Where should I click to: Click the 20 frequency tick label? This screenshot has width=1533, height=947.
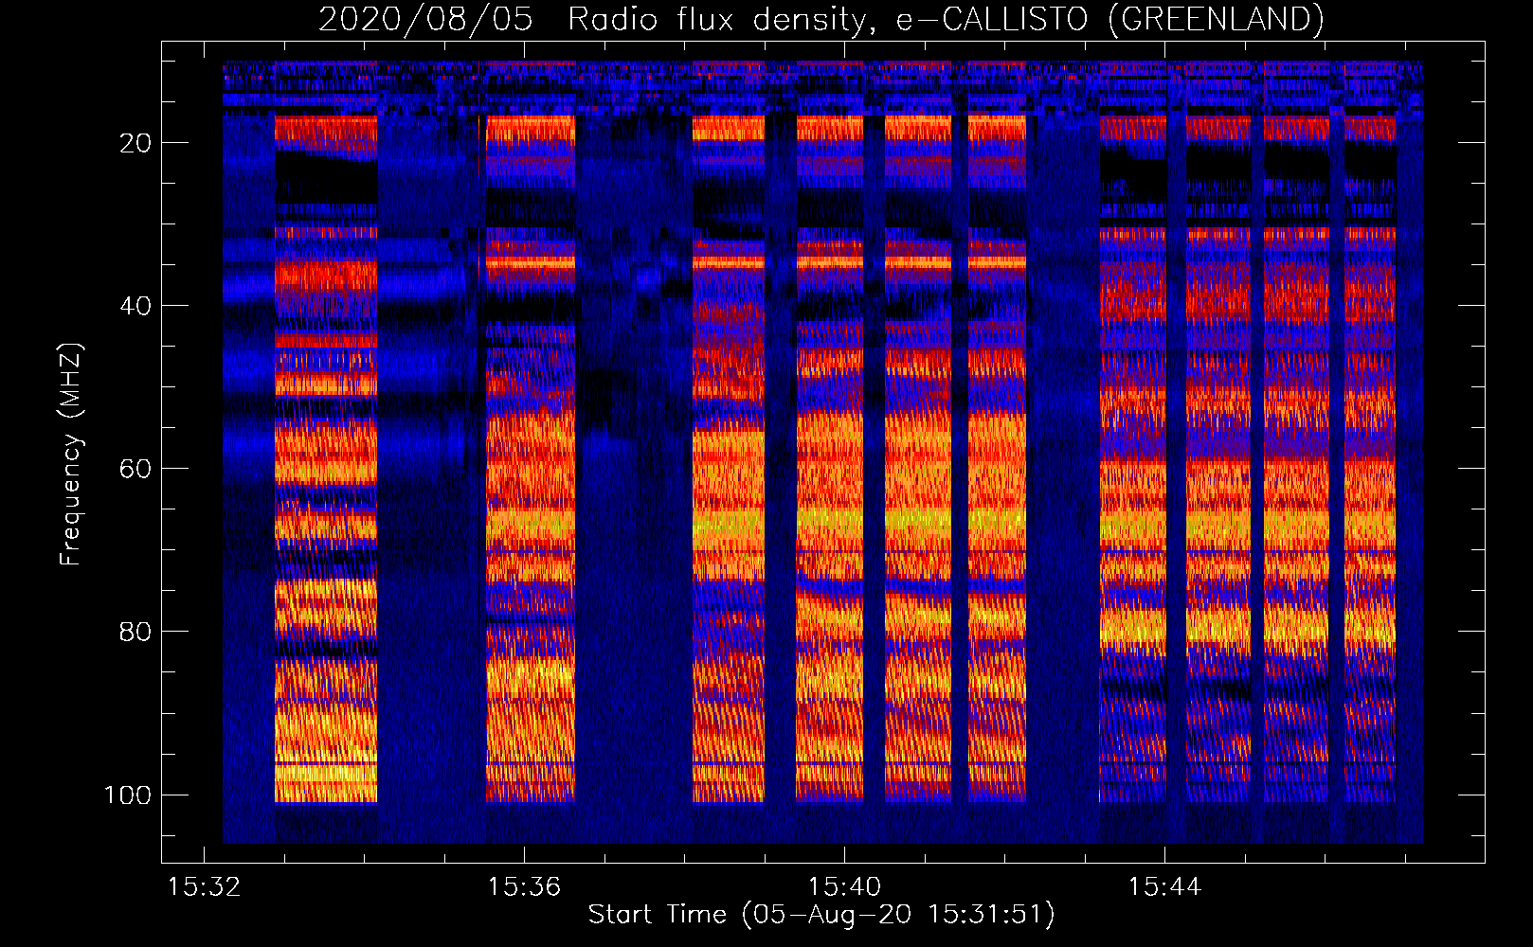135,143
